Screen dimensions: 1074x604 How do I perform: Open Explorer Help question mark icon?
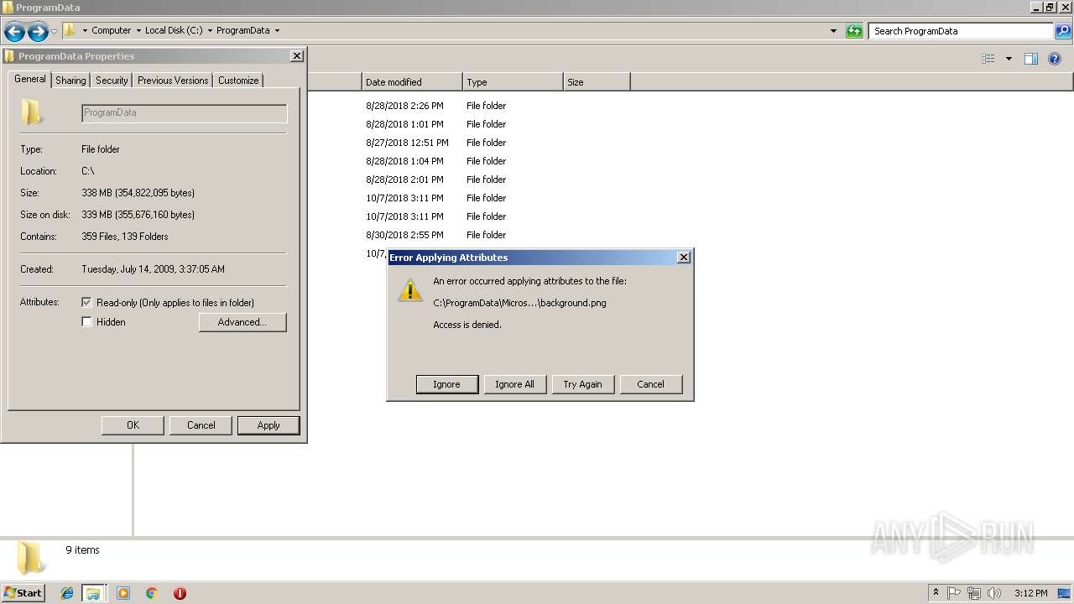1055,59
